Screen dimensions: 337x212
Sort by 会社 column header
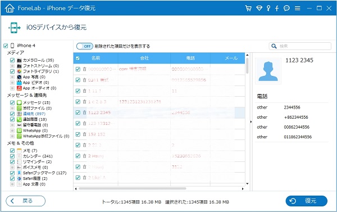tap(144, 58)
